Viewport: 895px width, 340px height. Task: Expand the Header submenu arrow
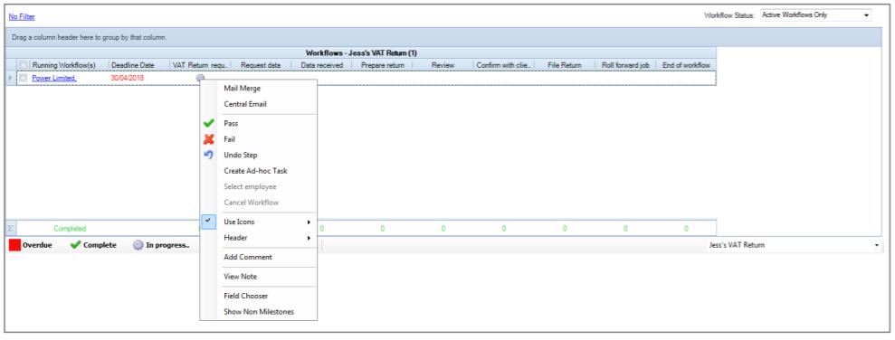pos(309,238)
